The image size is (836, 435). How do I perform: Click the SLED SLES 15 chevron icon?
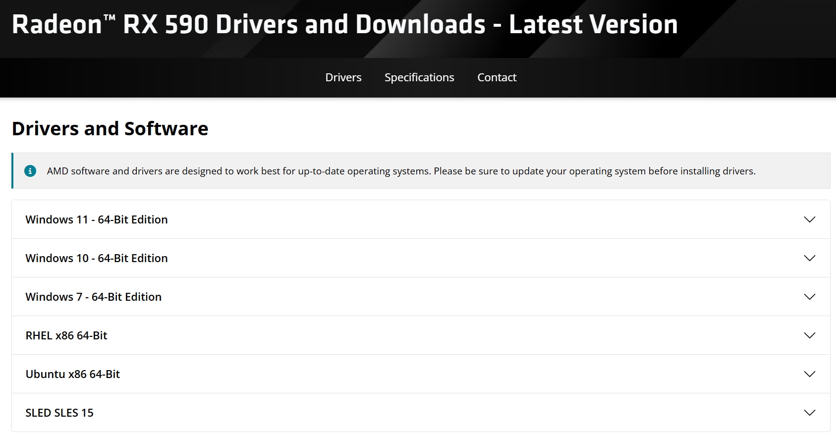click(x=809, y=413)
